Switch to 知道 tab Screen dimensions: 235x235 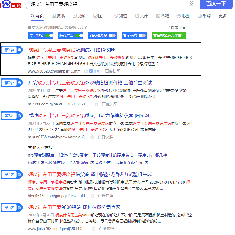coord(121,16)
